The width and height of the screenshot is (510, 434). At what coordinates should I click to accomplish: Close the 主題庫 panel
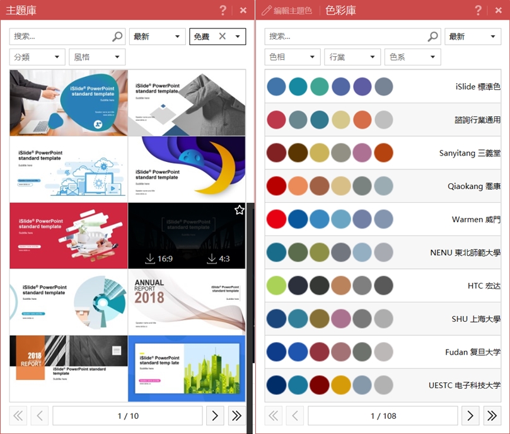(x=243, y=11)
